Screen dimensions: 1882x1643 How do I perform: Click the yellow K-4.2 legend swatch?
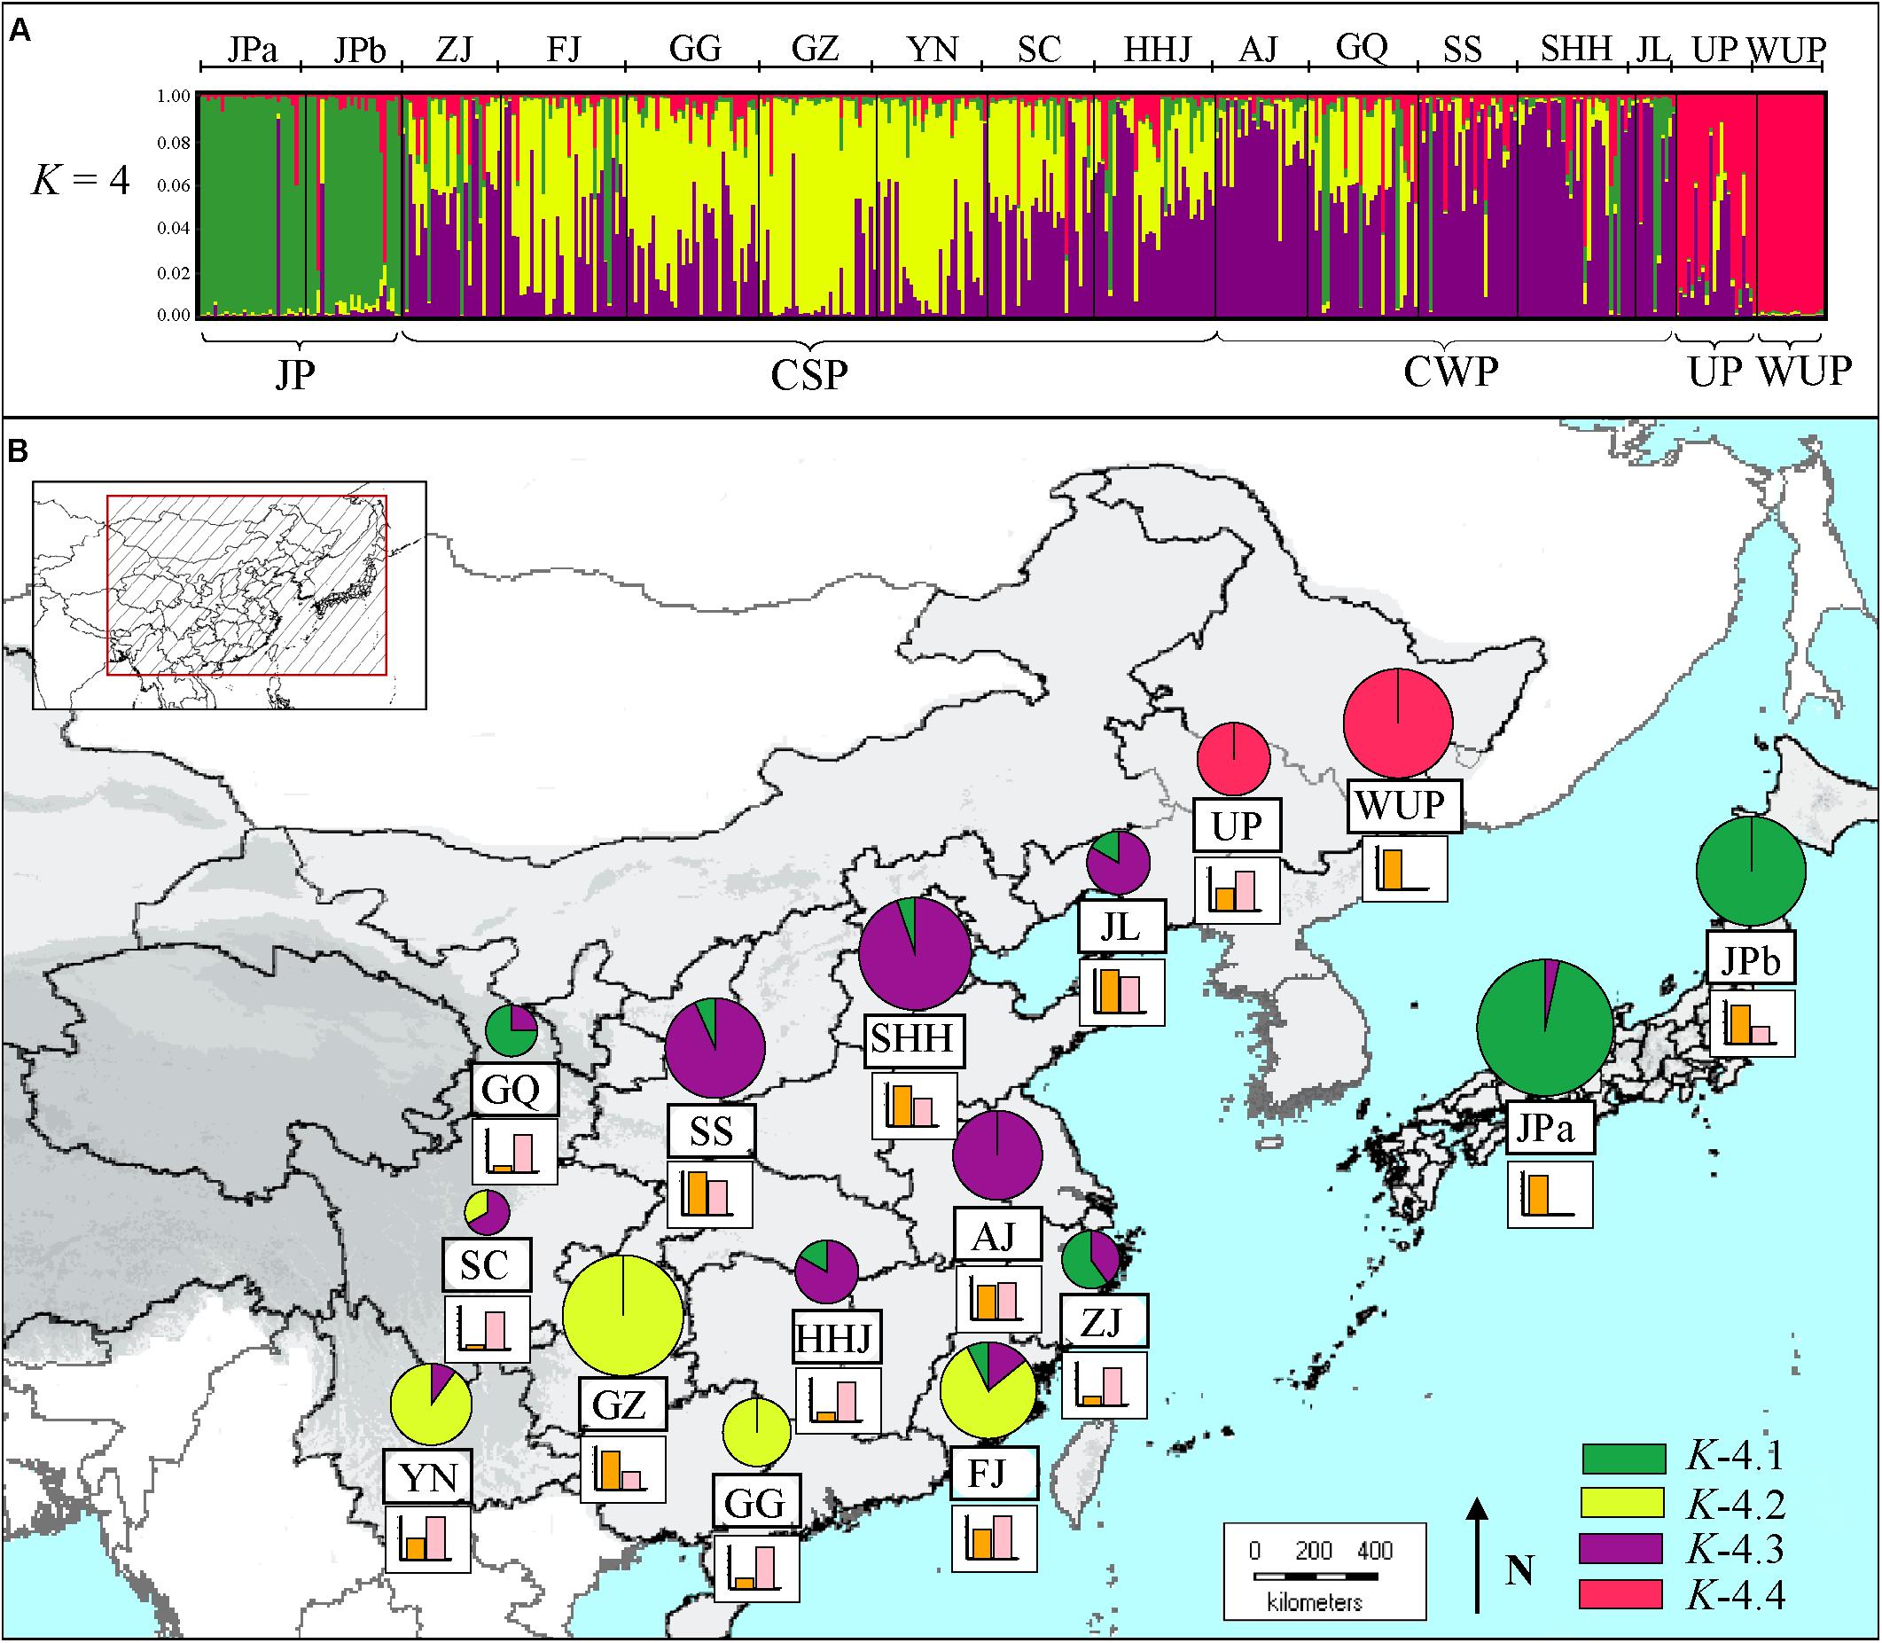pyautogui.click(x=1622, y=1503)
